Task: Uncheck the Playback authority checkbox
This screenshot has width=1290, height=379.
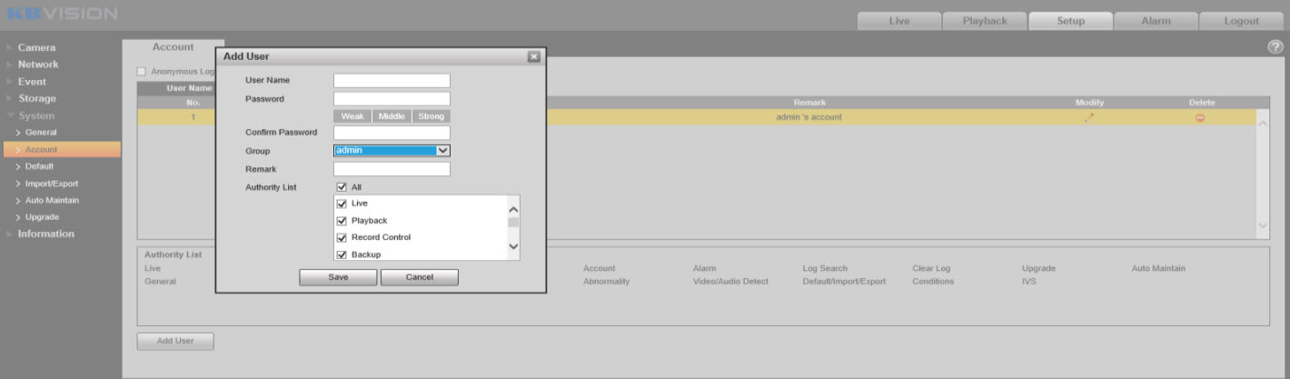Action: click(x=342, y=221)
